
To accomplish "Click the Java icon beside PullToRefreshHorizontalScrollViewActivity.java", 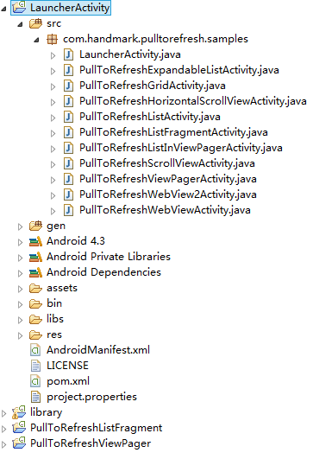I will pos(69,101).
